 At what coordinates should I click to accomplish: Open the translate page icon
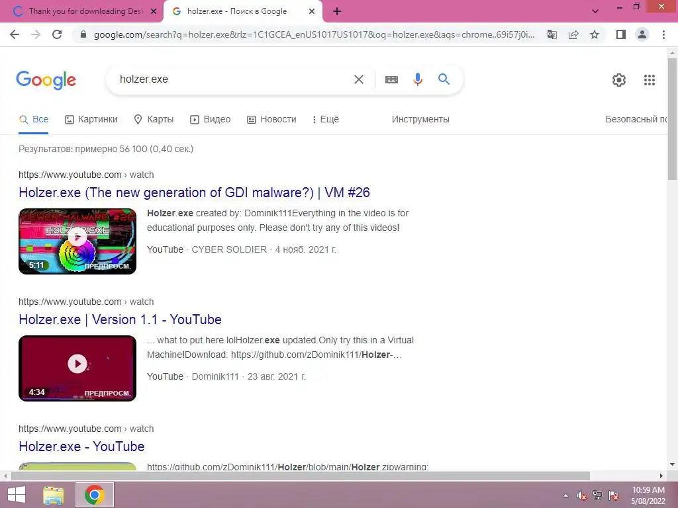click(552, 34)
